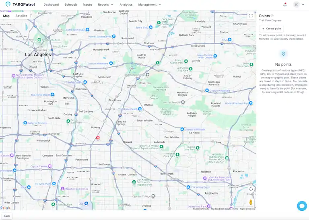The width and height of the screenshot is (309, 220).
Task: Click the LGB airport marker
Action: pyautogui.click(x=86, y=203)
